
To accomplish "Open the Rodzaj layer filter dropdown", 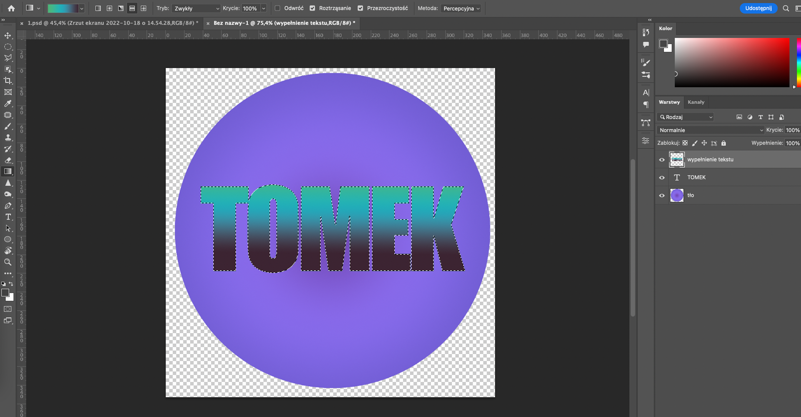I will point(686,117).
